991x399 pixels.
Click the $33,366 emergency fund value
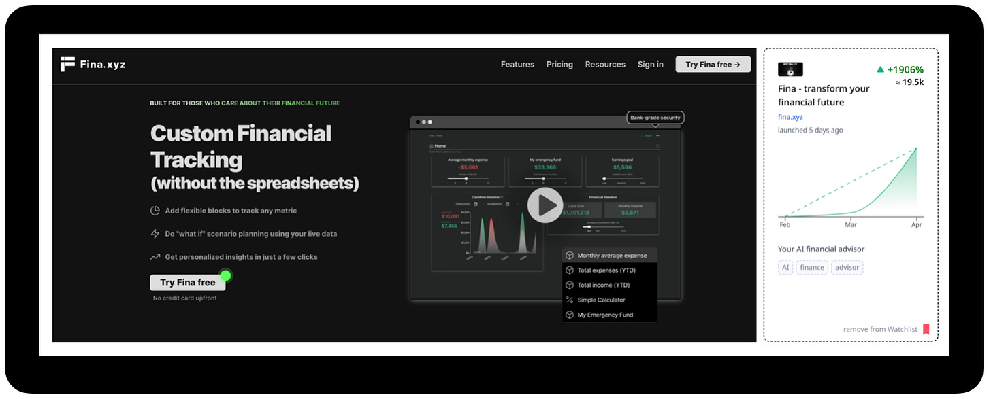coord(545,167)
